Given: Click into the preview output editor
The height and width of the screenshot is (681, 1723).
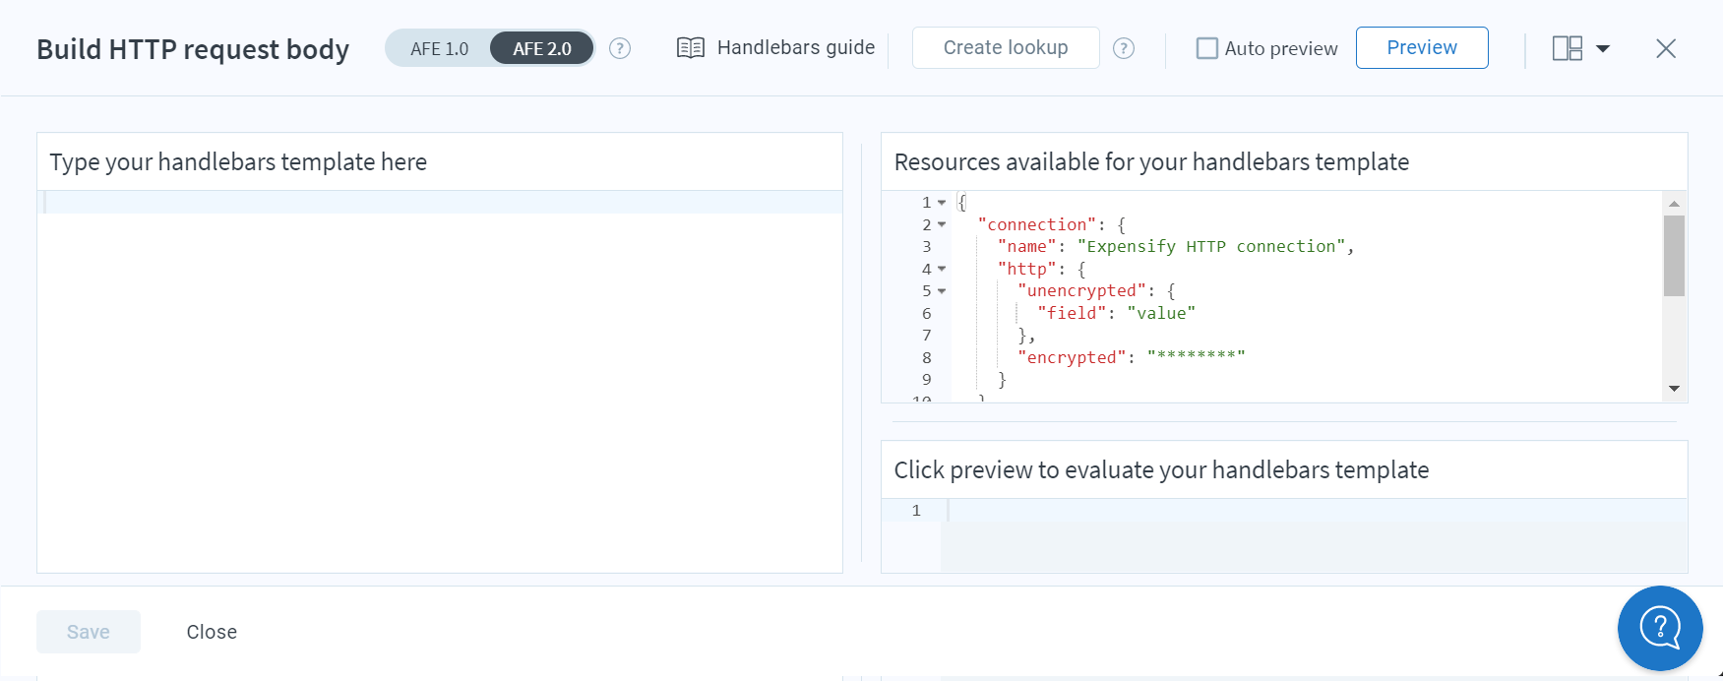Looking at the screenshot, I should coord(1314,535).
